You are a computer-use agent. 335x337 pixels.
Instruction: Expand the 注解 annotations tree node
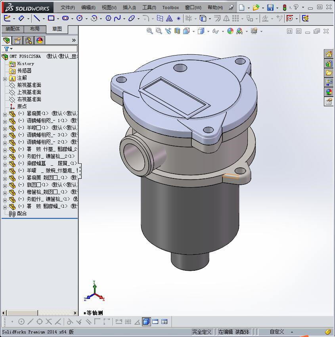tap(5, 79)
